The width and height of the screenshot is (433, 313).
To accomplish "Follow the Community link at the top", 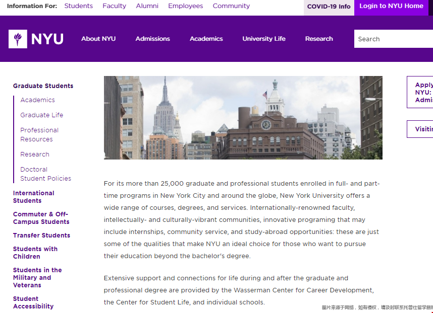I will pos(231,6).
